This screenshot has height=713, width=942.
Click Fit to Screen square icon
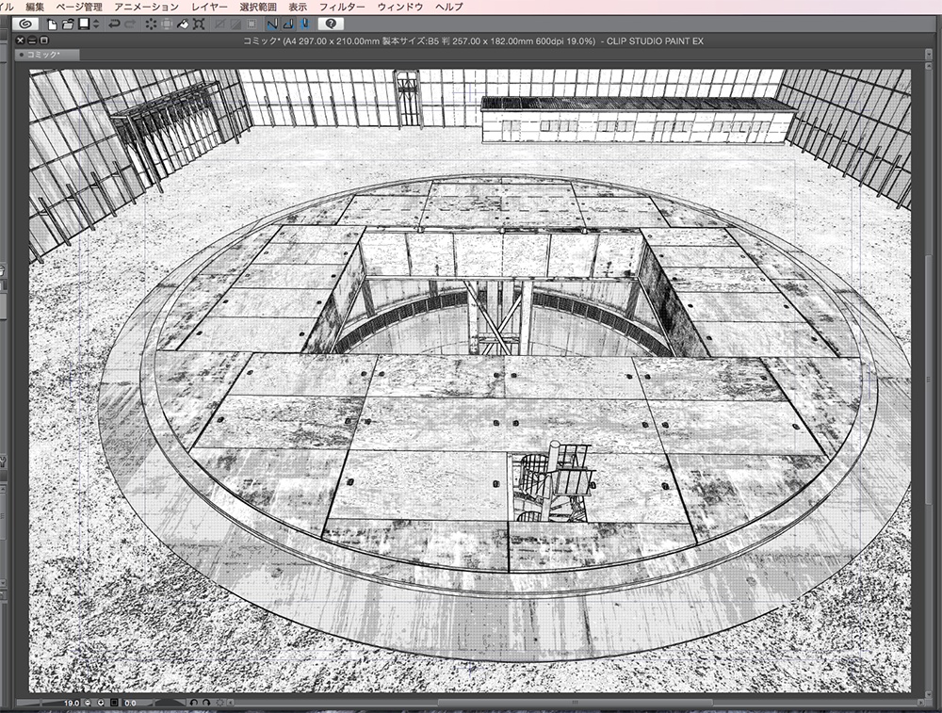point(114,703)
